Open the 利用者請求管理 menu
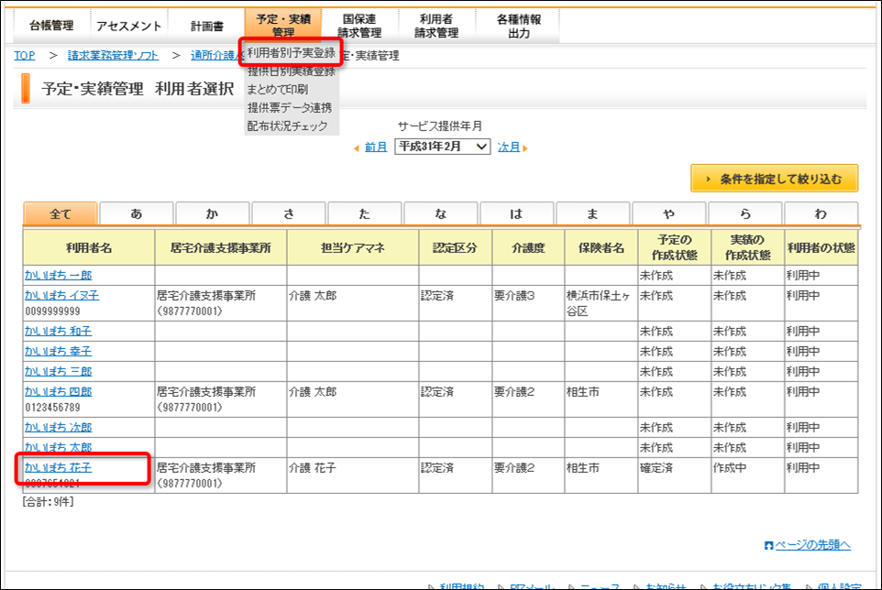882x590 pixels. click(x=436, y=26)
